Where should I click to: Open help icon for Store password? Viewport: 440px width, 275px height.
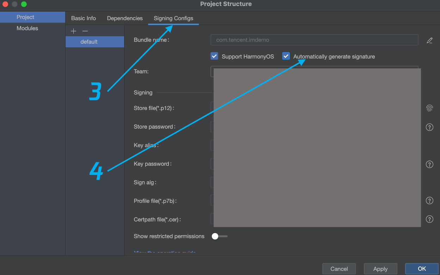click(429, 127)
